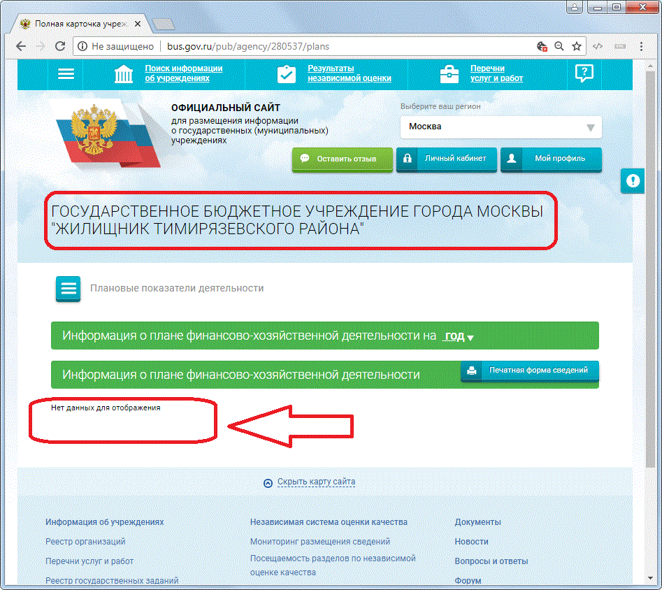Click Нет данных для отображения text
The height and width of the screenshot is (590, 662).
click(x=106, y=408)
